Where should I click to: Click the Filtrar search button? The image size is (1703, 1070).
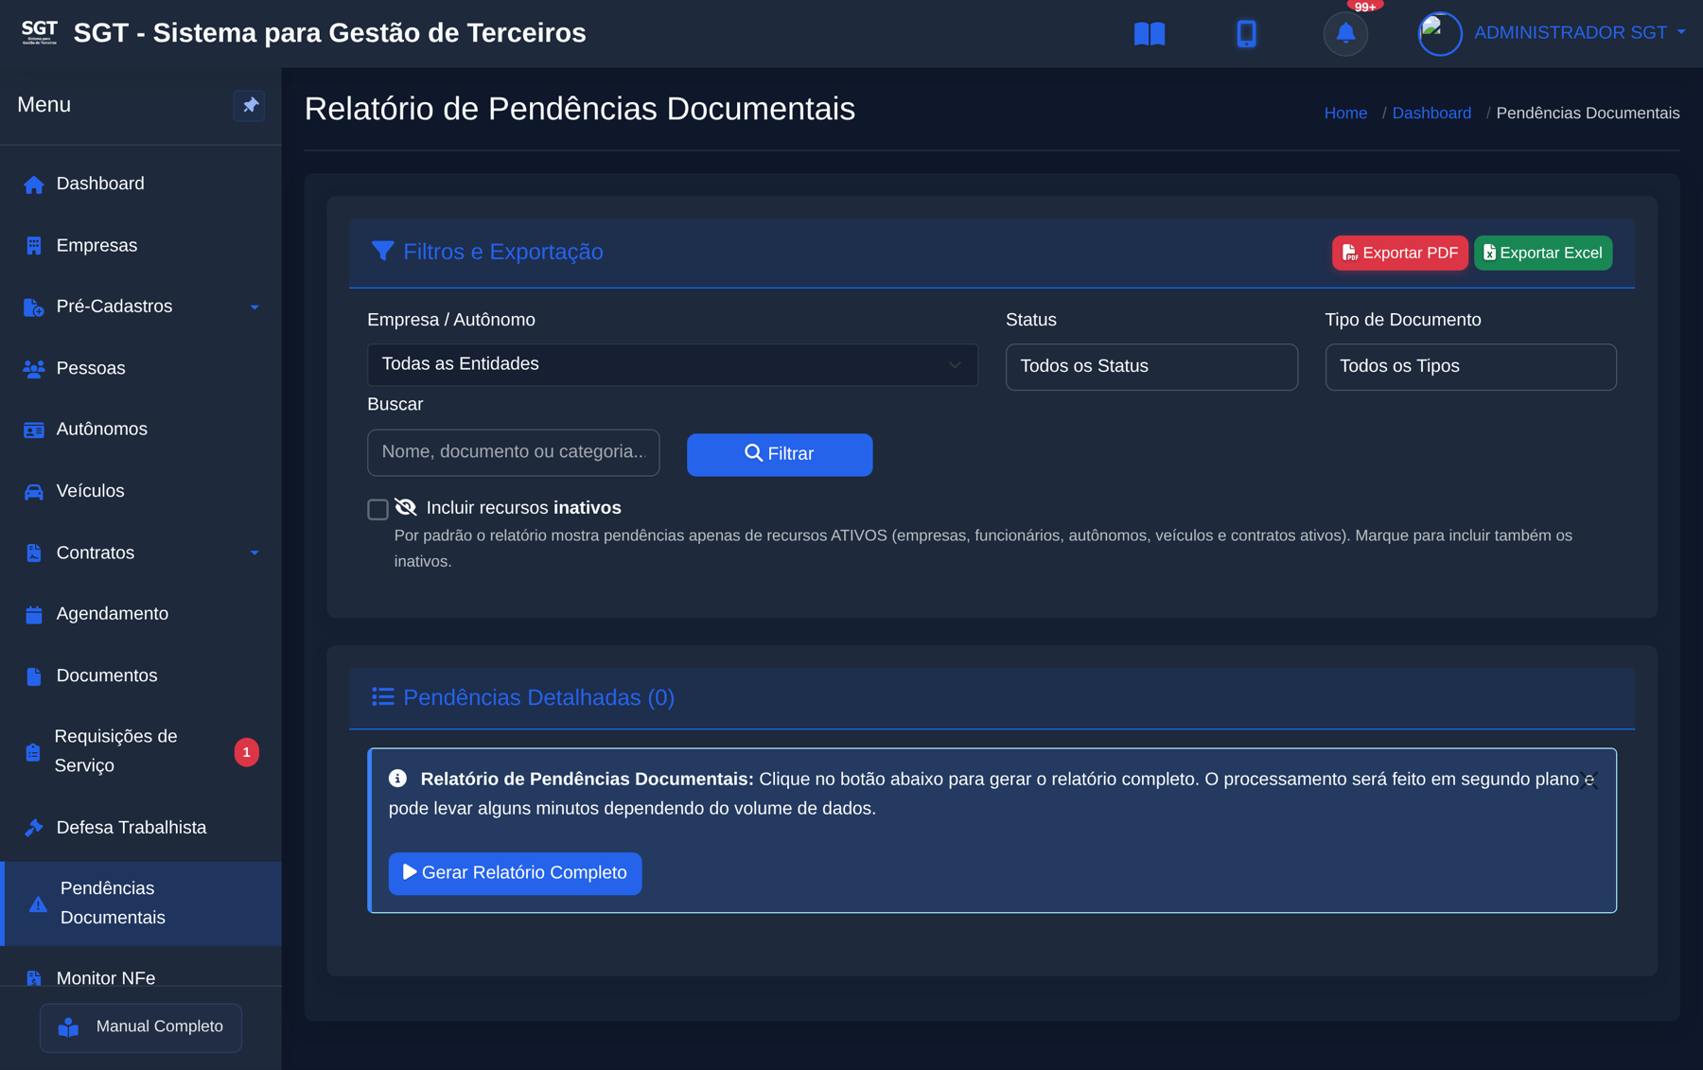779,454
